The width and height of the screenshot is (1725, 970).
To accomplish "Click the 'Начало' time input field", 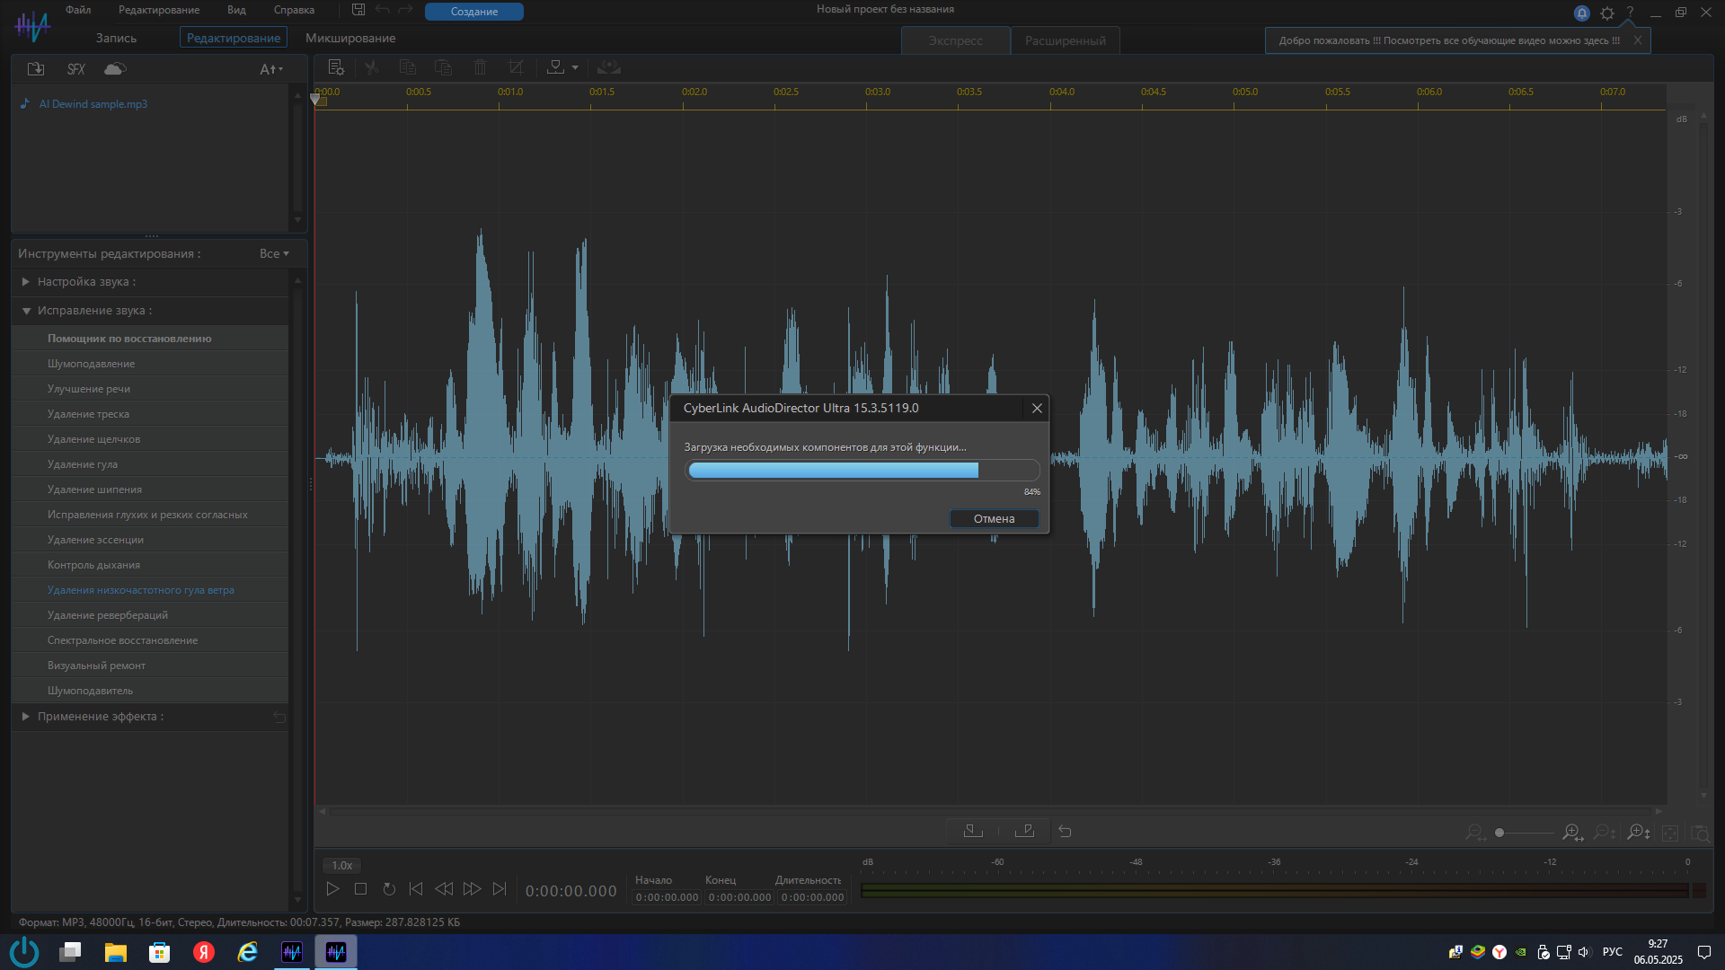I will [x=667, y=897].
